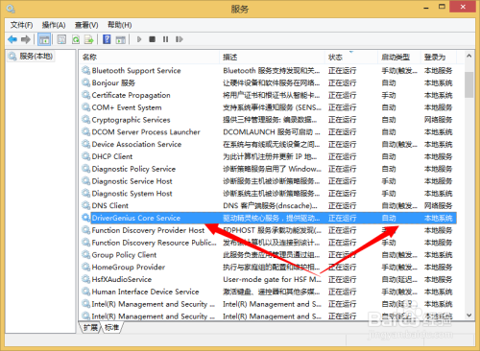Select Human Interface Device Service
Viewport: 480px width, 351px height.
pos(268,292)
